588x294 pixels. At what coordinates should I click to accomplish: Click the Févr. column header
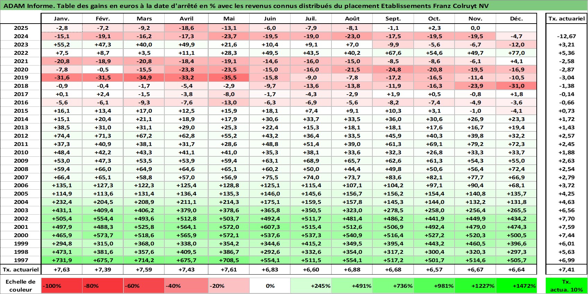(x=103, y=19)
